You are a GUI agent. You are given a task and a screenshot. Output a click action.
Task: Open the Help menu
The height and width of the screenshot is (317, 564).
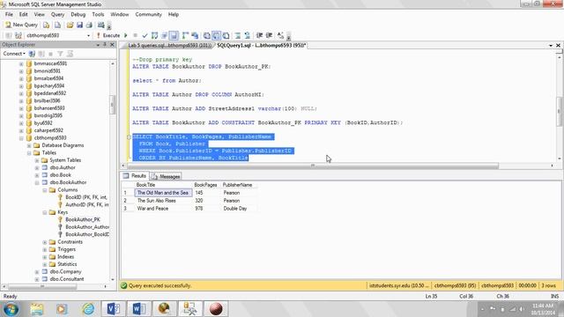pos(174,14)
